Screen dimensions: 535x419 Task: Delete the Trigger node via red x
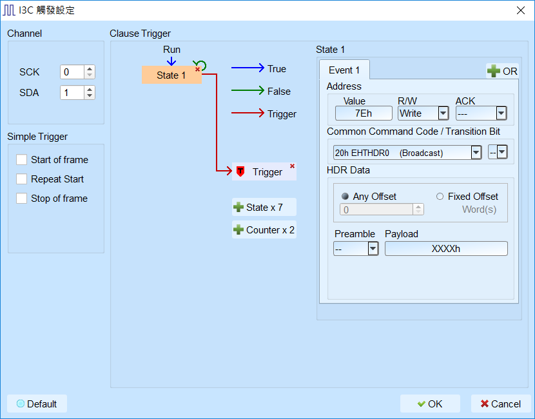(x=292, y=166)
